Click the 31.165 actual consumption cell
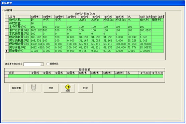This screenshot has width=186, height=124. point(85,40)
